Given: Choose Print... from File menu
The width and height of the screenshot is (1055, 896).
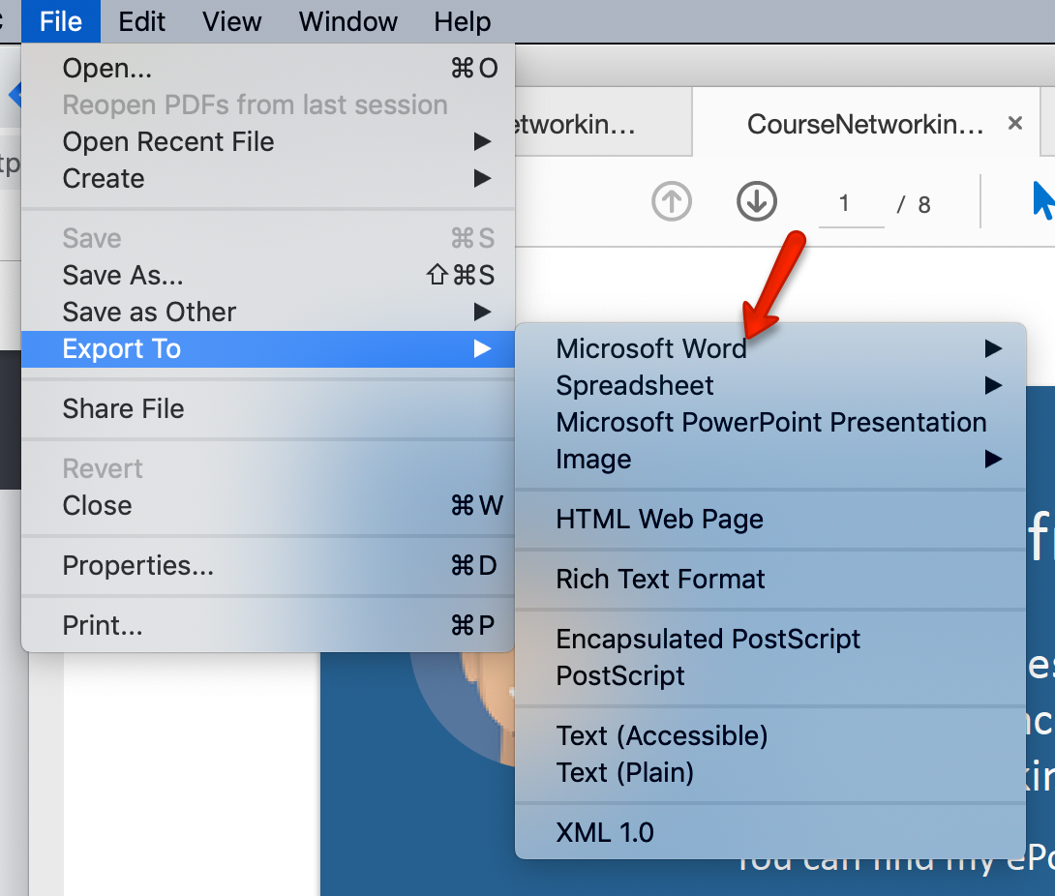Looking at the screenshot, I should point(268,626).
